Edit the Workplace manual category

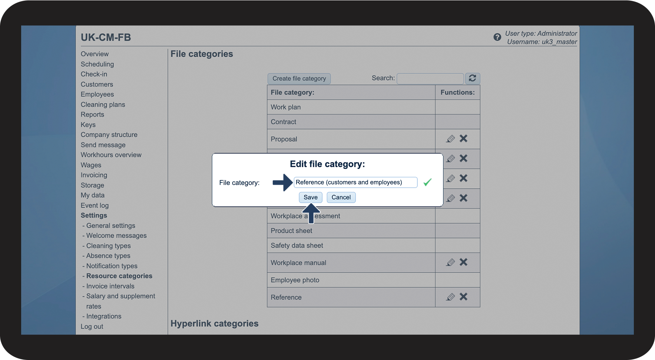450,262
